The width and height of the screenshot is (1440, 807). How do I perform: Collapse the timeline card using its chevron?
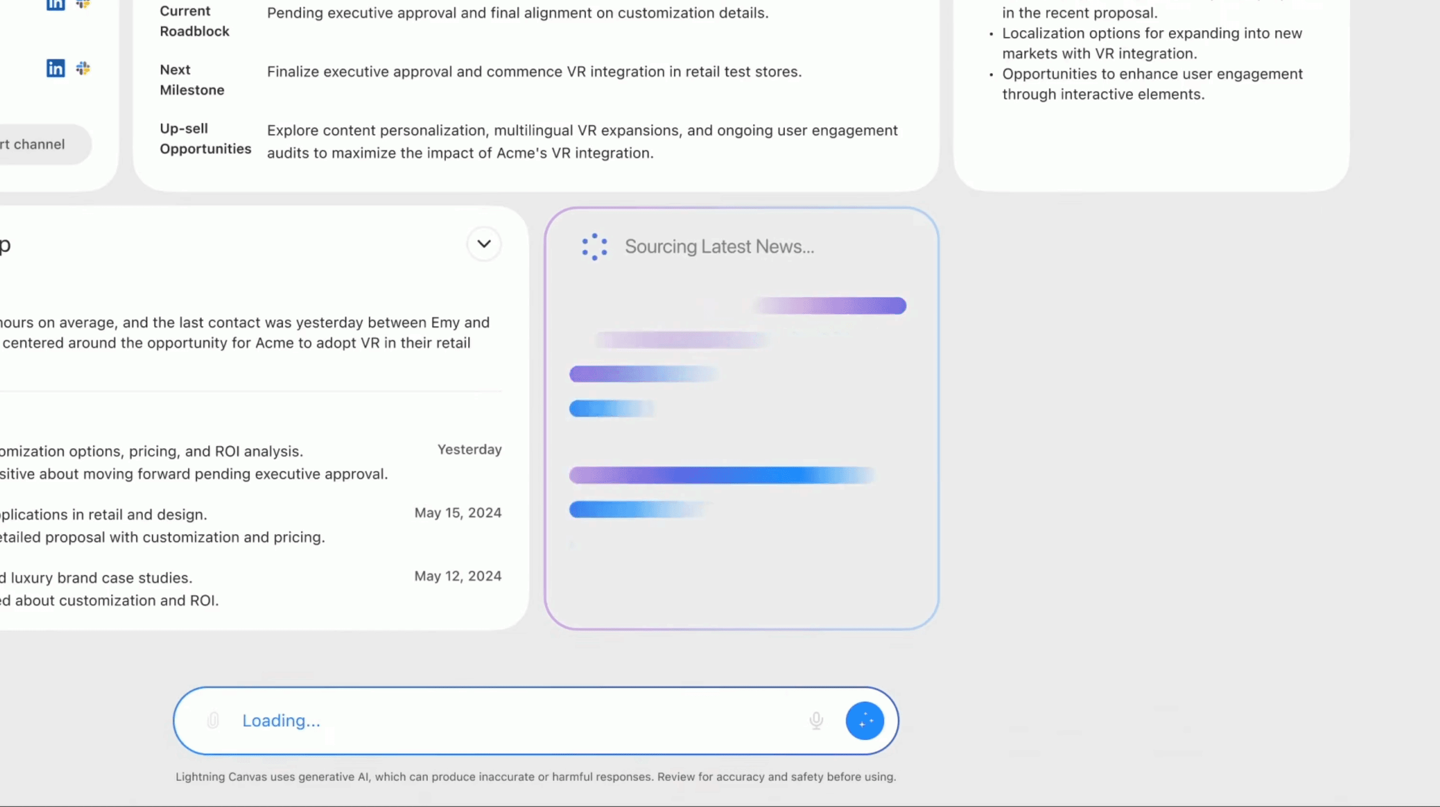click(x=484, y=244)
